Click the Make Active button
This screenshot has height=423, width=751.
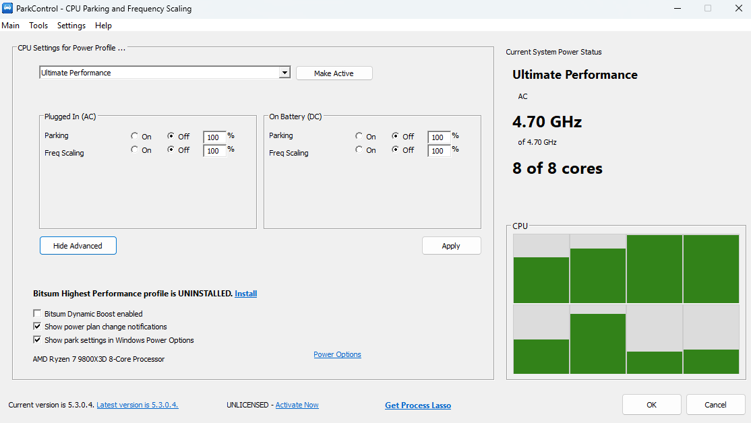pyautogui.click(x=334, y=73)
